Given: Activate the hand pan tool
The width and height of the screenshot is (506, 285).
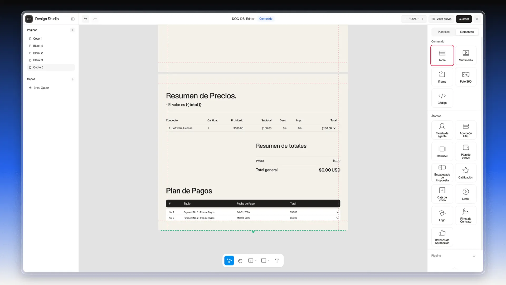Looking at the screenshot, I should pyautogui.click(x=240, y=261).
